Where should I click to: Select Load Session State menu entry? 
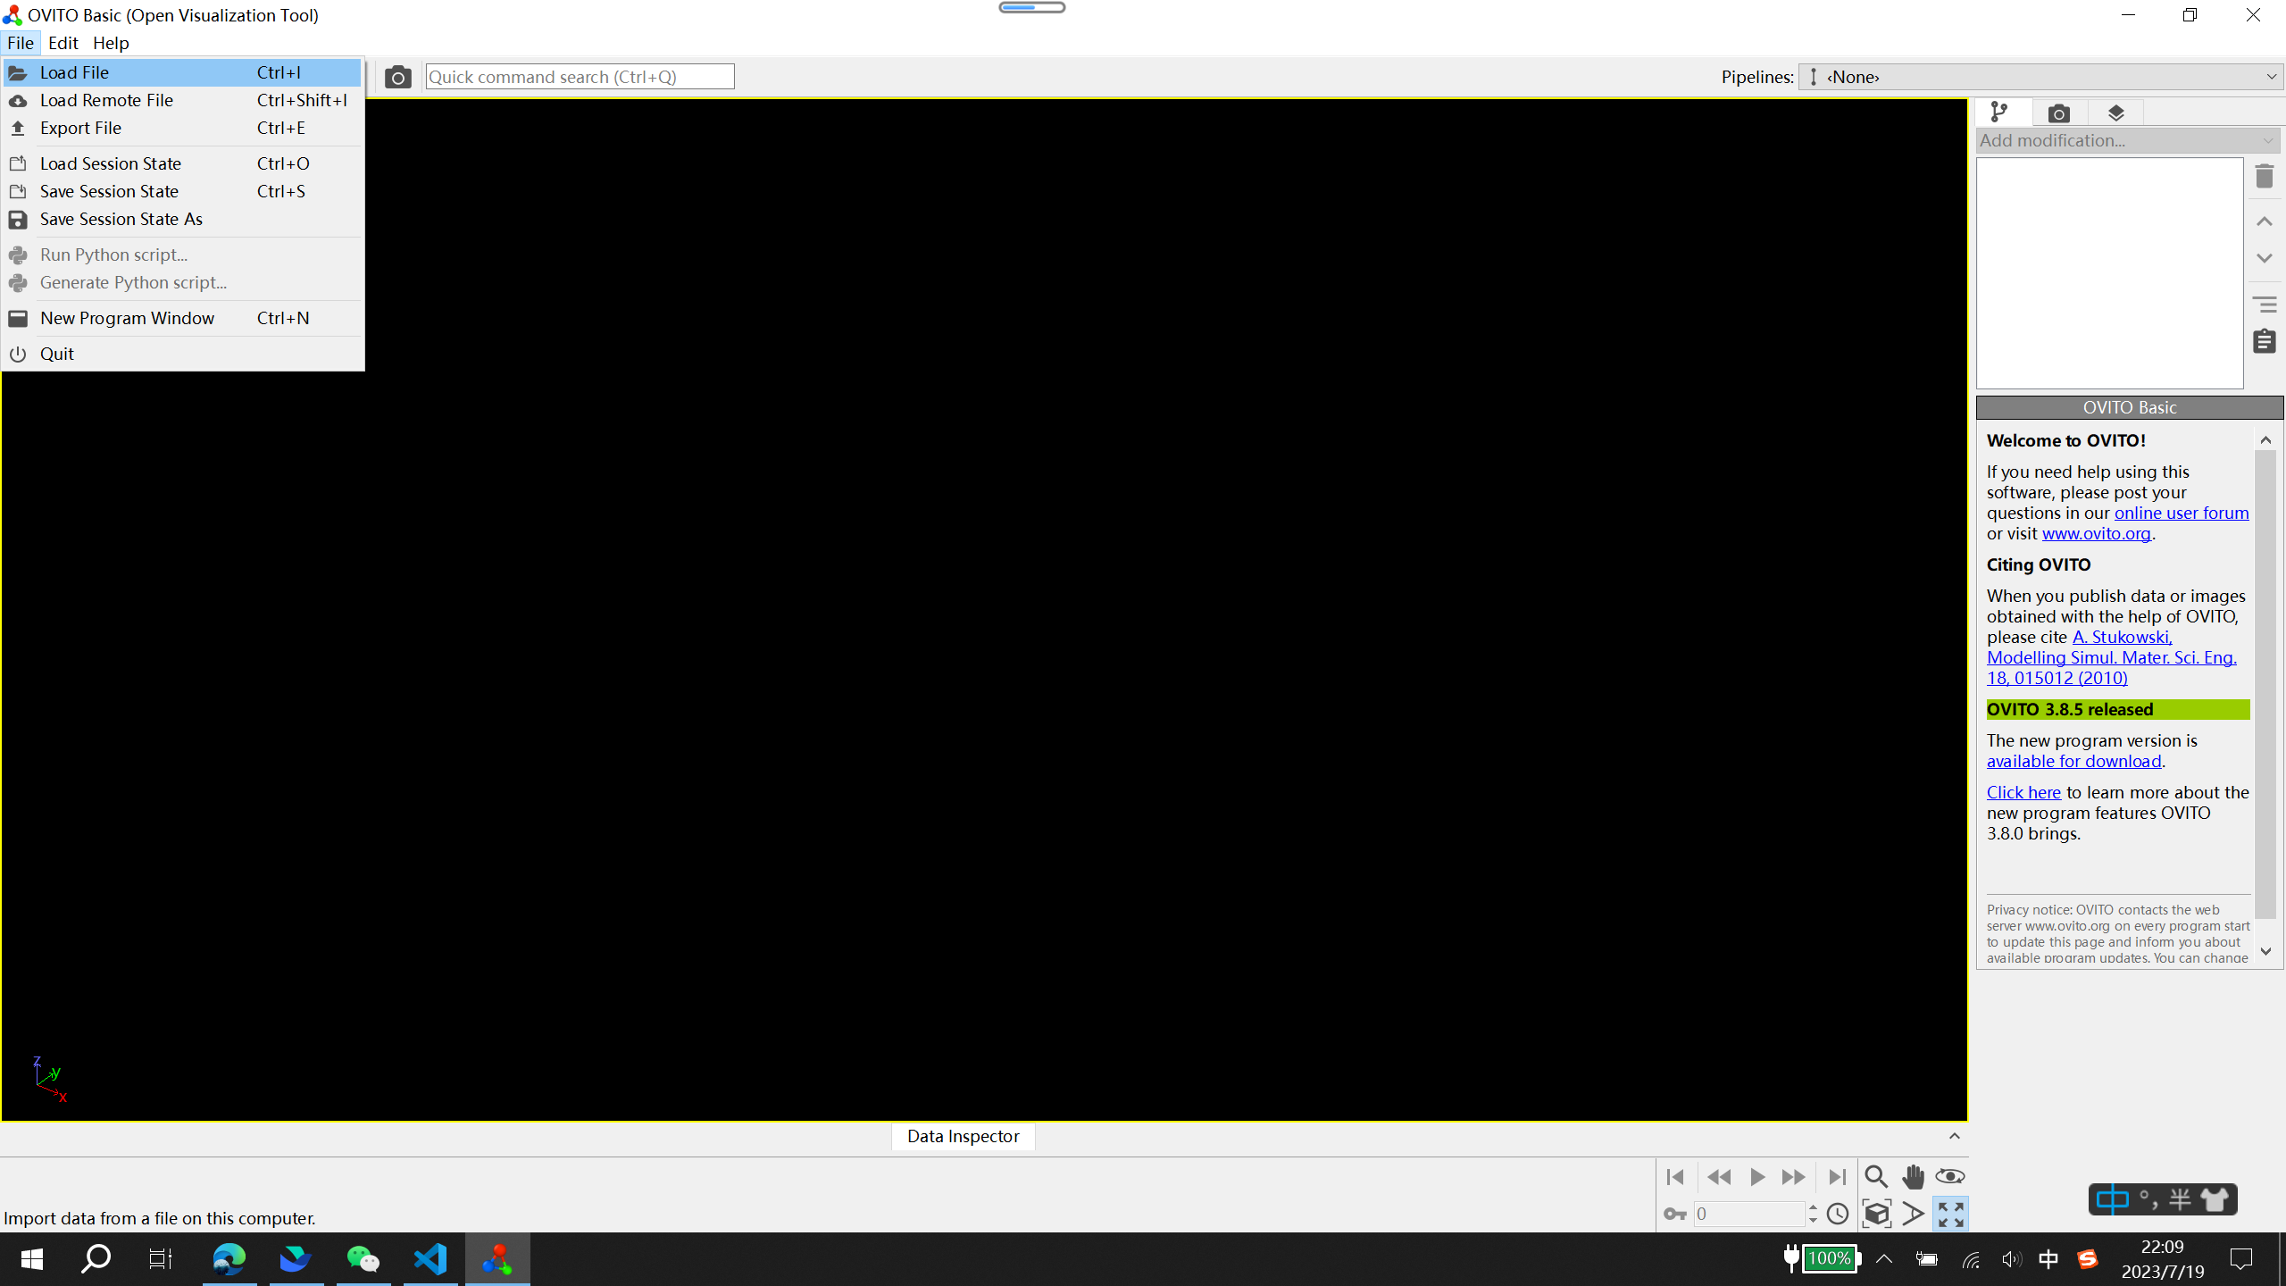[x=110, y=163]
